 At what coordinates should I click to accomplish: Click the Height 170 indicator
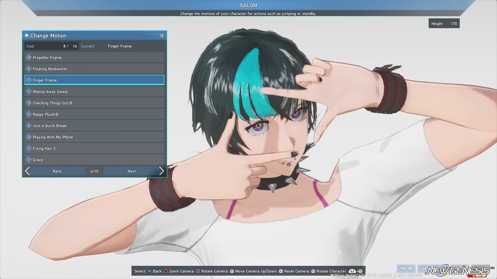pos(444,24)
